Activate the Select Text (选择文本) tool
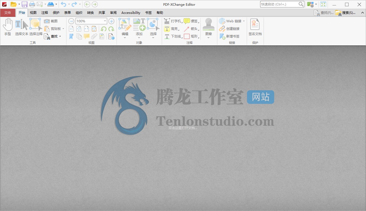The width and height of the screenshot is (366, 211). [x=22, y=27]
